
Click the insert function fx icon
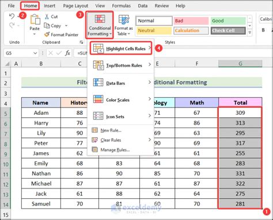tap(67, 53)
